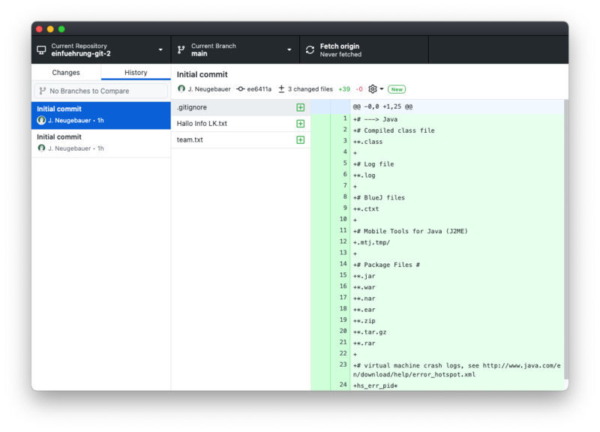Click branch icon in the compare field
This screenshot has width=600, height=432.
click(43, 91)
